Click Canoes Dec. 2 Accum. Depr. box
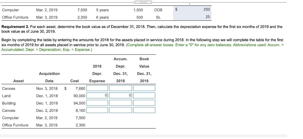This screenshot has height=139, width=303. pyautogui.click(x=121, y=110)
